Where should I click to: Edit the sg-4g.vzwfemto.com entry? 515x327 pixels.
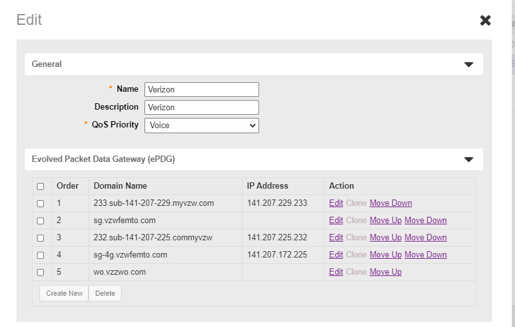pyautogui.click(x=335, y=255)
